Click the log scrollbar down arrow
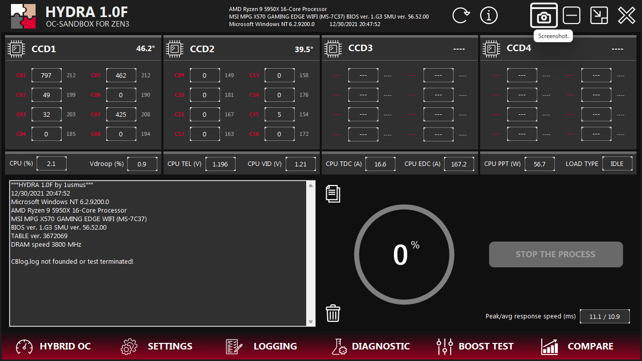The height and width of the screenshot is (361, 642). pyautogui.click(x=311, y=322)
